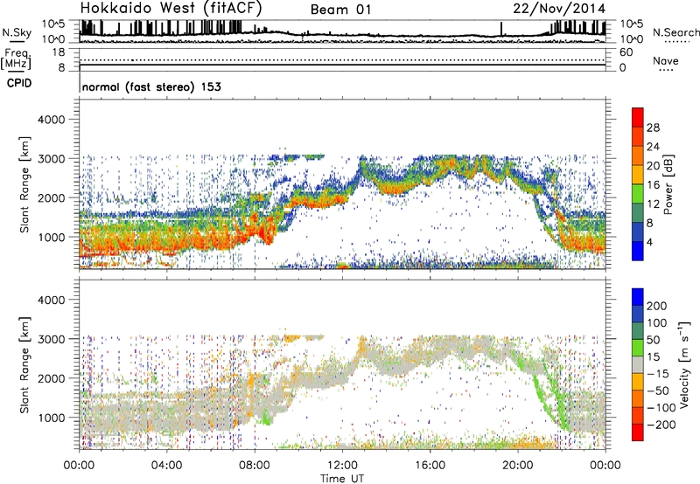Click the light green segment of Power color bar

tap(638, 194)
